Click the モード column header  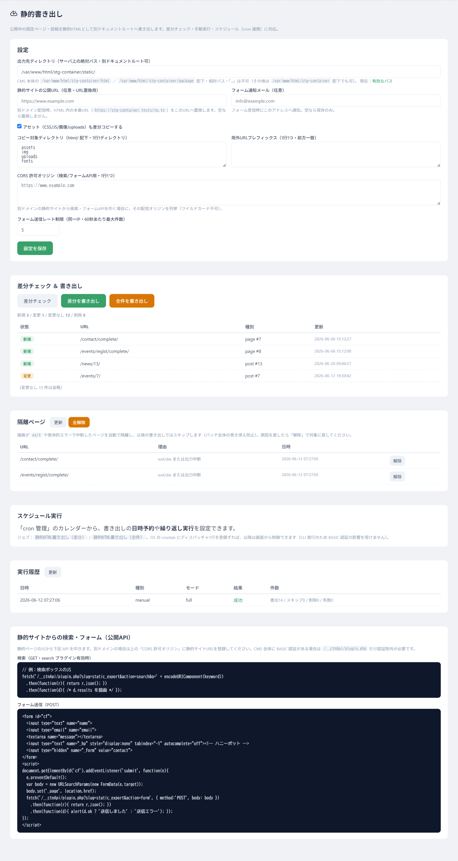[x=192, y=588]
